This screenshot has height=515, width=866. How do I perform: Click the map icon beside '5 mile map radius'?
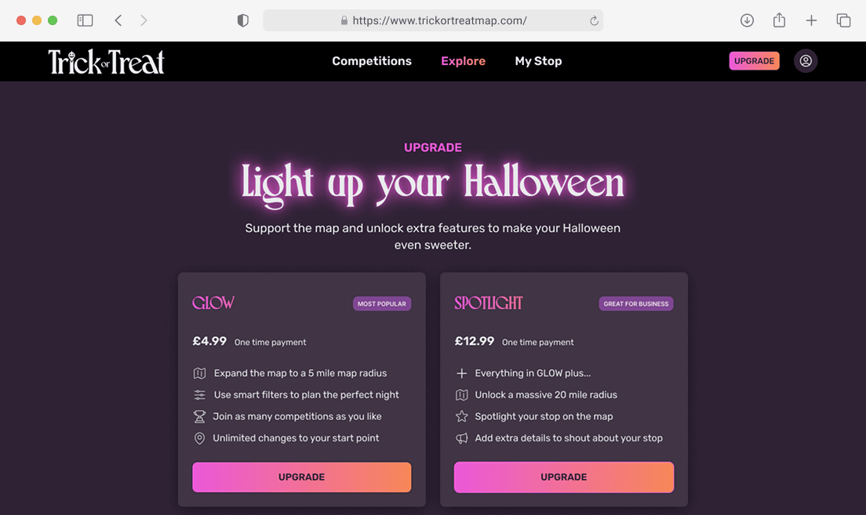(x=200, y=373)
